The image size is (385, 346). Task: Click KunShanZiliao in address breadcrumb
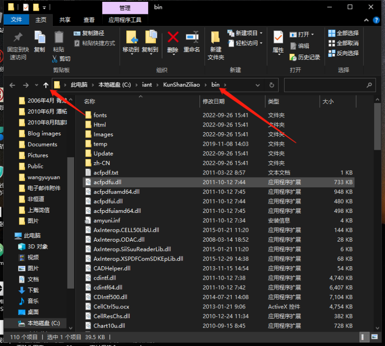tap(181, 85)
